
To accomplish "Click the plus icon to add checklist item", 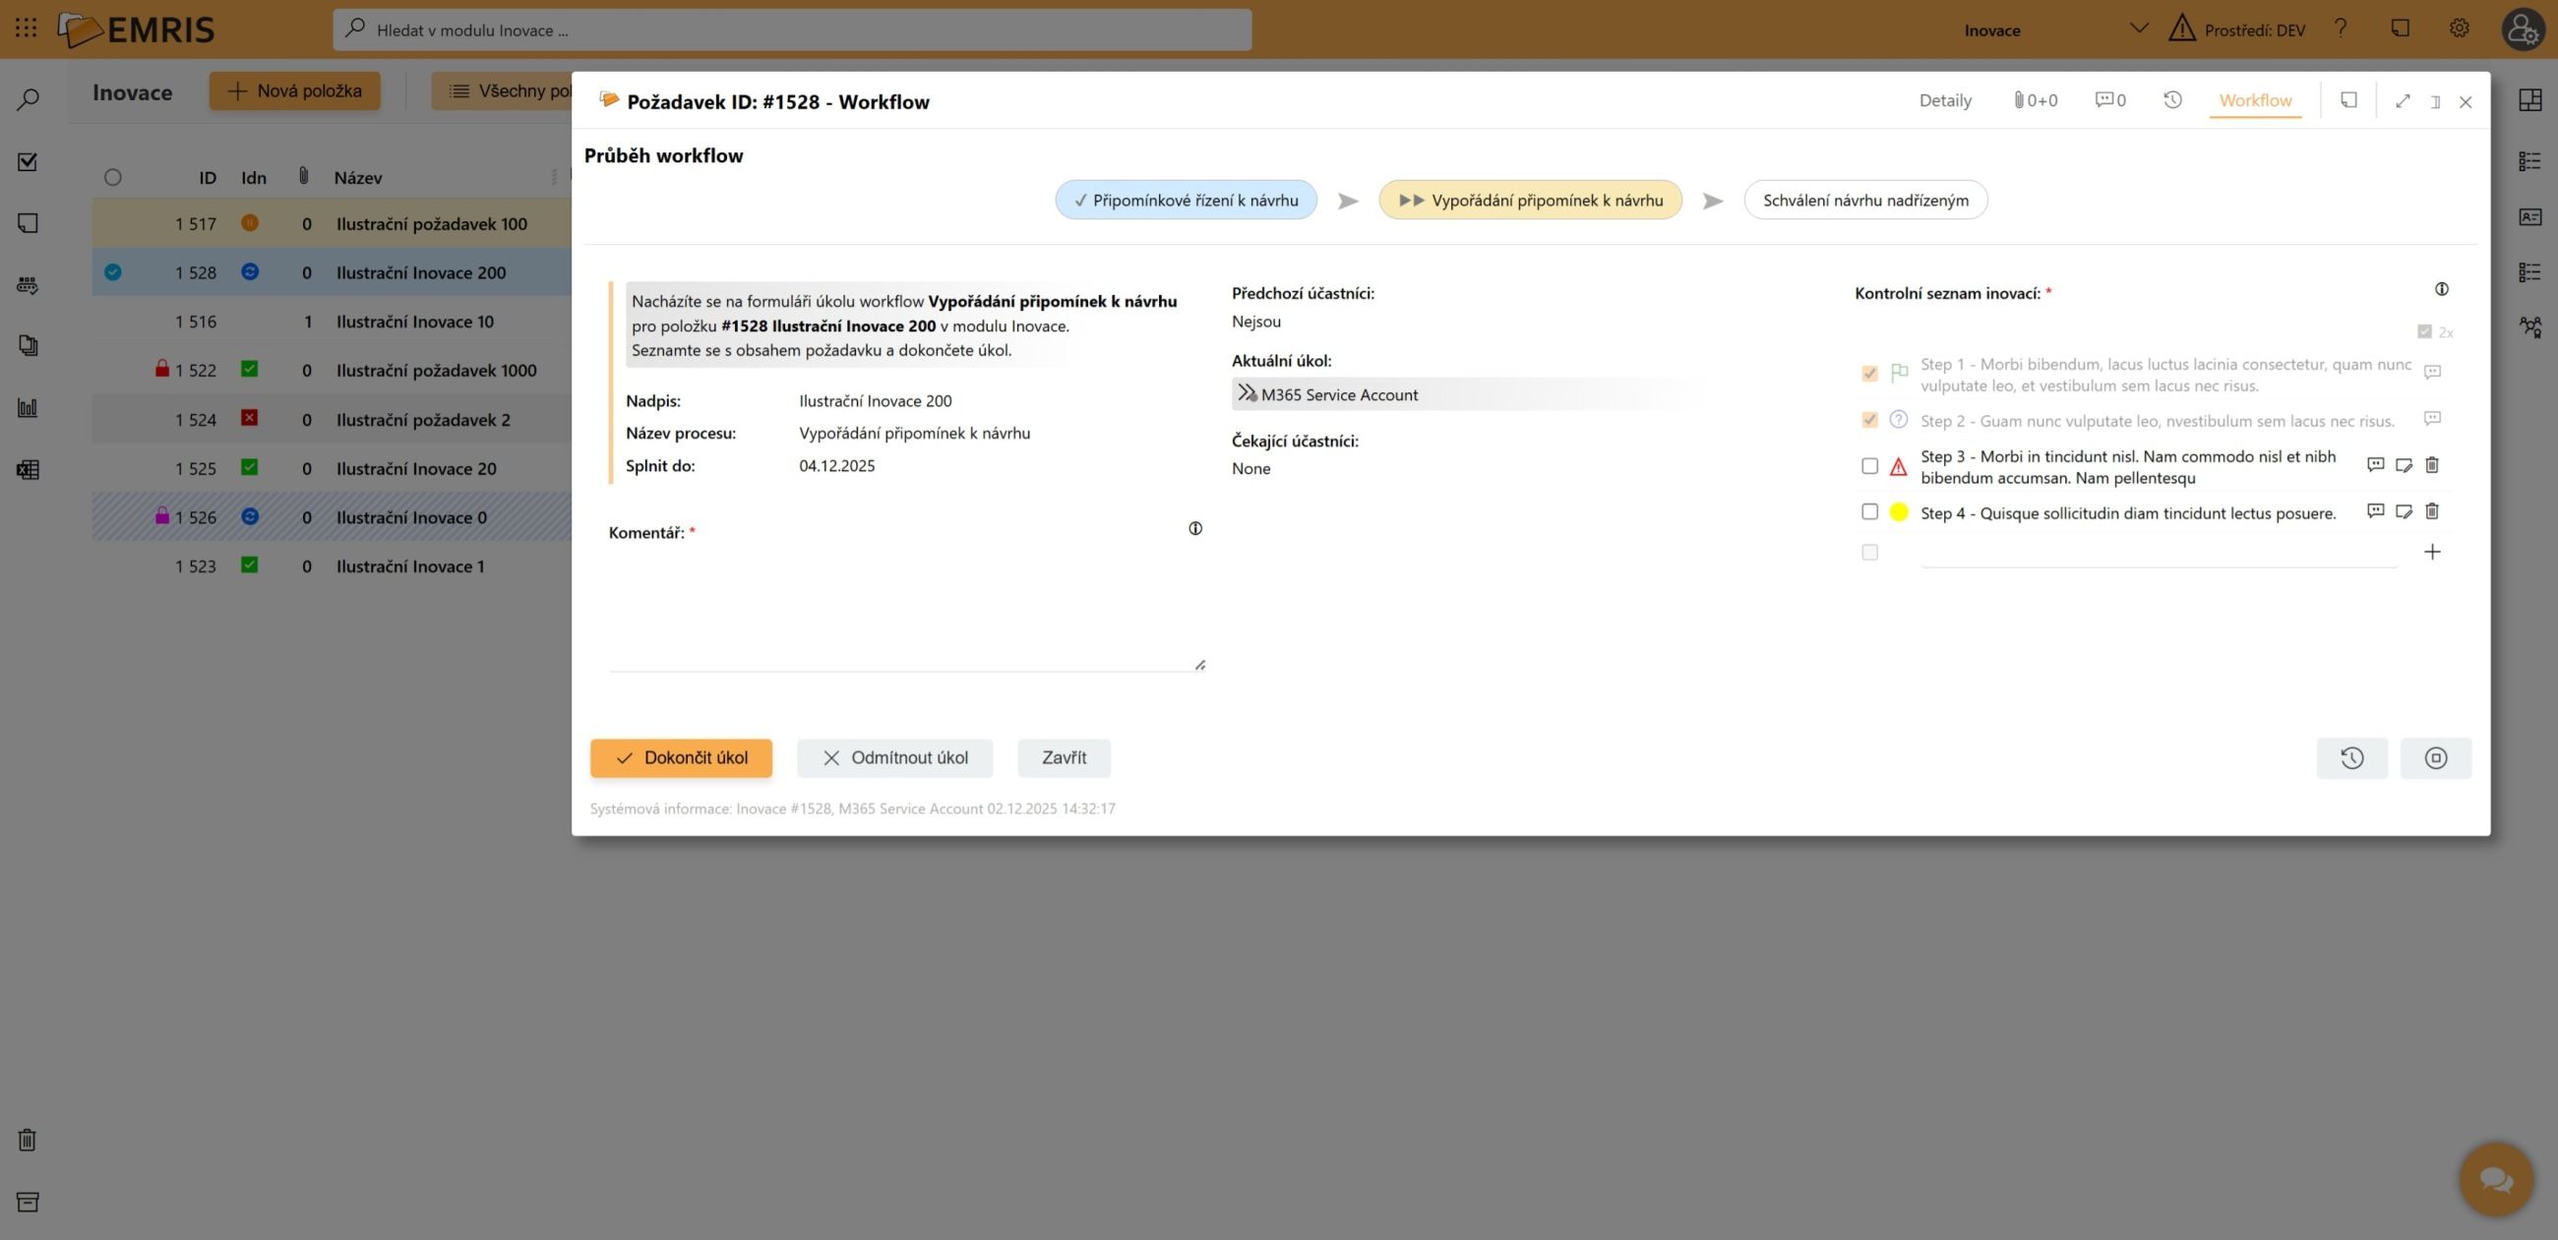I will [2432, 552].
